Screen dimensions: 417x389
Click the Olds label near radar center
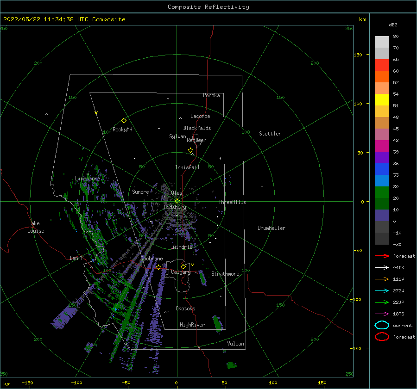click(177, 193)
